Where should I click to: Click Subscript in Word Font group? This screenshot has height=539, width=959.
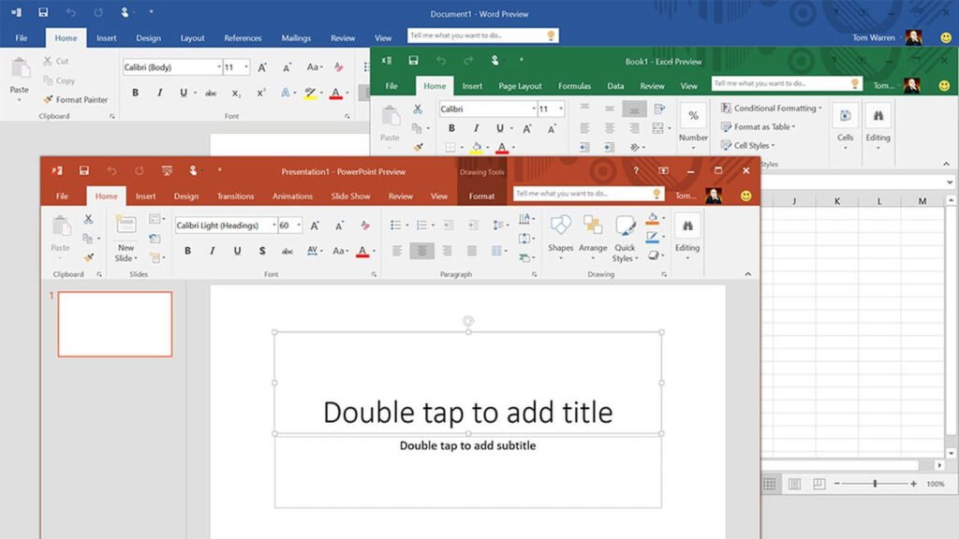235,94
